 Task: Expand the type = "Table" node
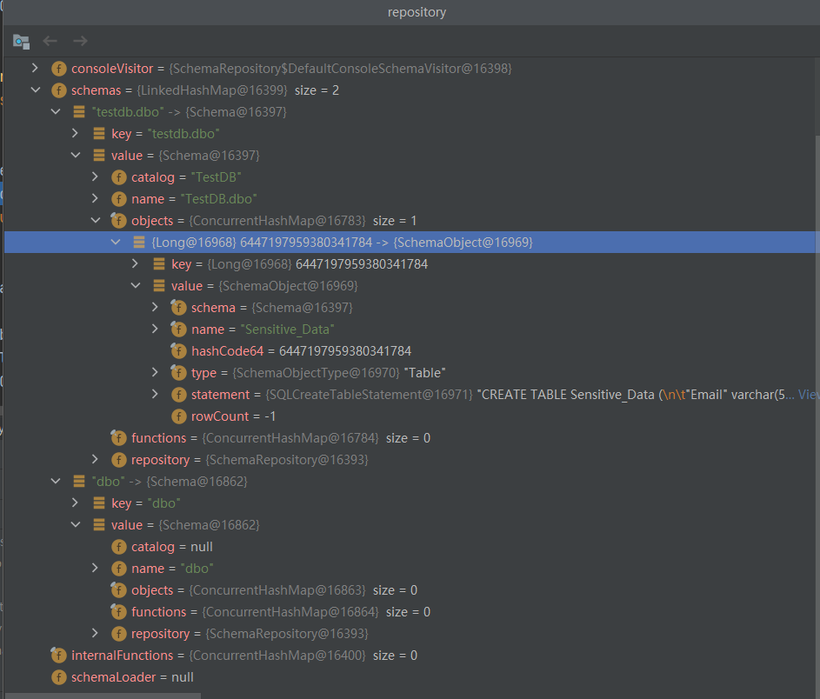click(x=156, y=372)
